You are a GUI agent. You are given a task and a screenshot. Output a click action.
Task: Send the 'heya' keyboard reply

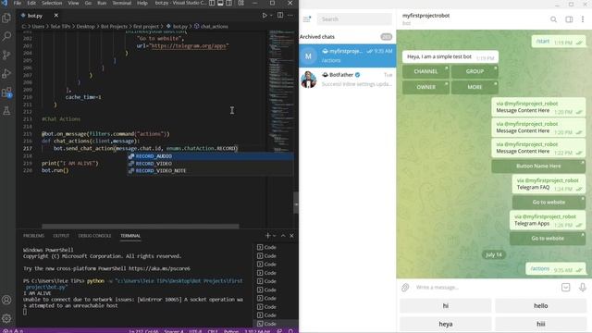tap(446, 324)
